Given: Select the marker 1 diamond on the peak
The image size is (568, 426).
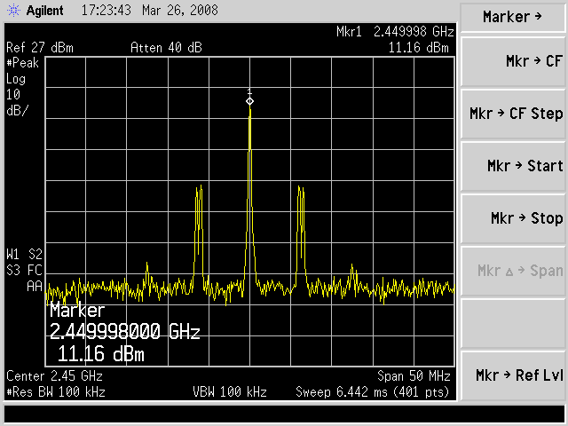Looking at the screenshot, I should pos(249,102).
